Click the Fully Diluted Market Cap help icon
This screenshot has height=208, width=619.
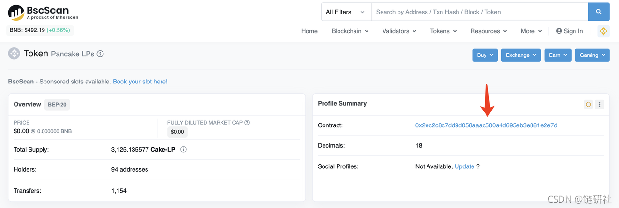pyautogui.click(x=247, y=123)
